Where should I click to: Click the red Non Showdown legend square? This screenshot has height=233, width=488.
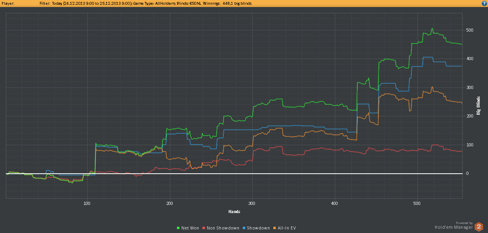(x=204, y=228)
